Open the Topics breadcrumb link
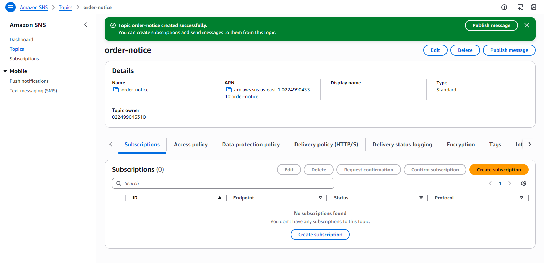Screen dimensions: 544x263 pyautogui.click(x=66, y=7)
